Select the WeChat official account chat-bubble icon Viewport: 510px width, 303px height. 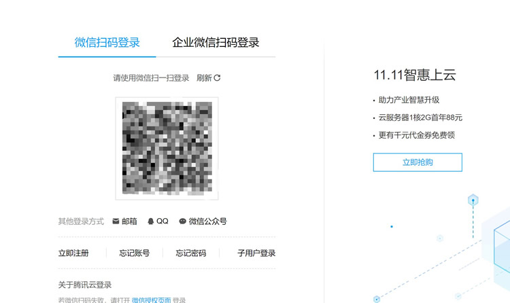[182, 221]
